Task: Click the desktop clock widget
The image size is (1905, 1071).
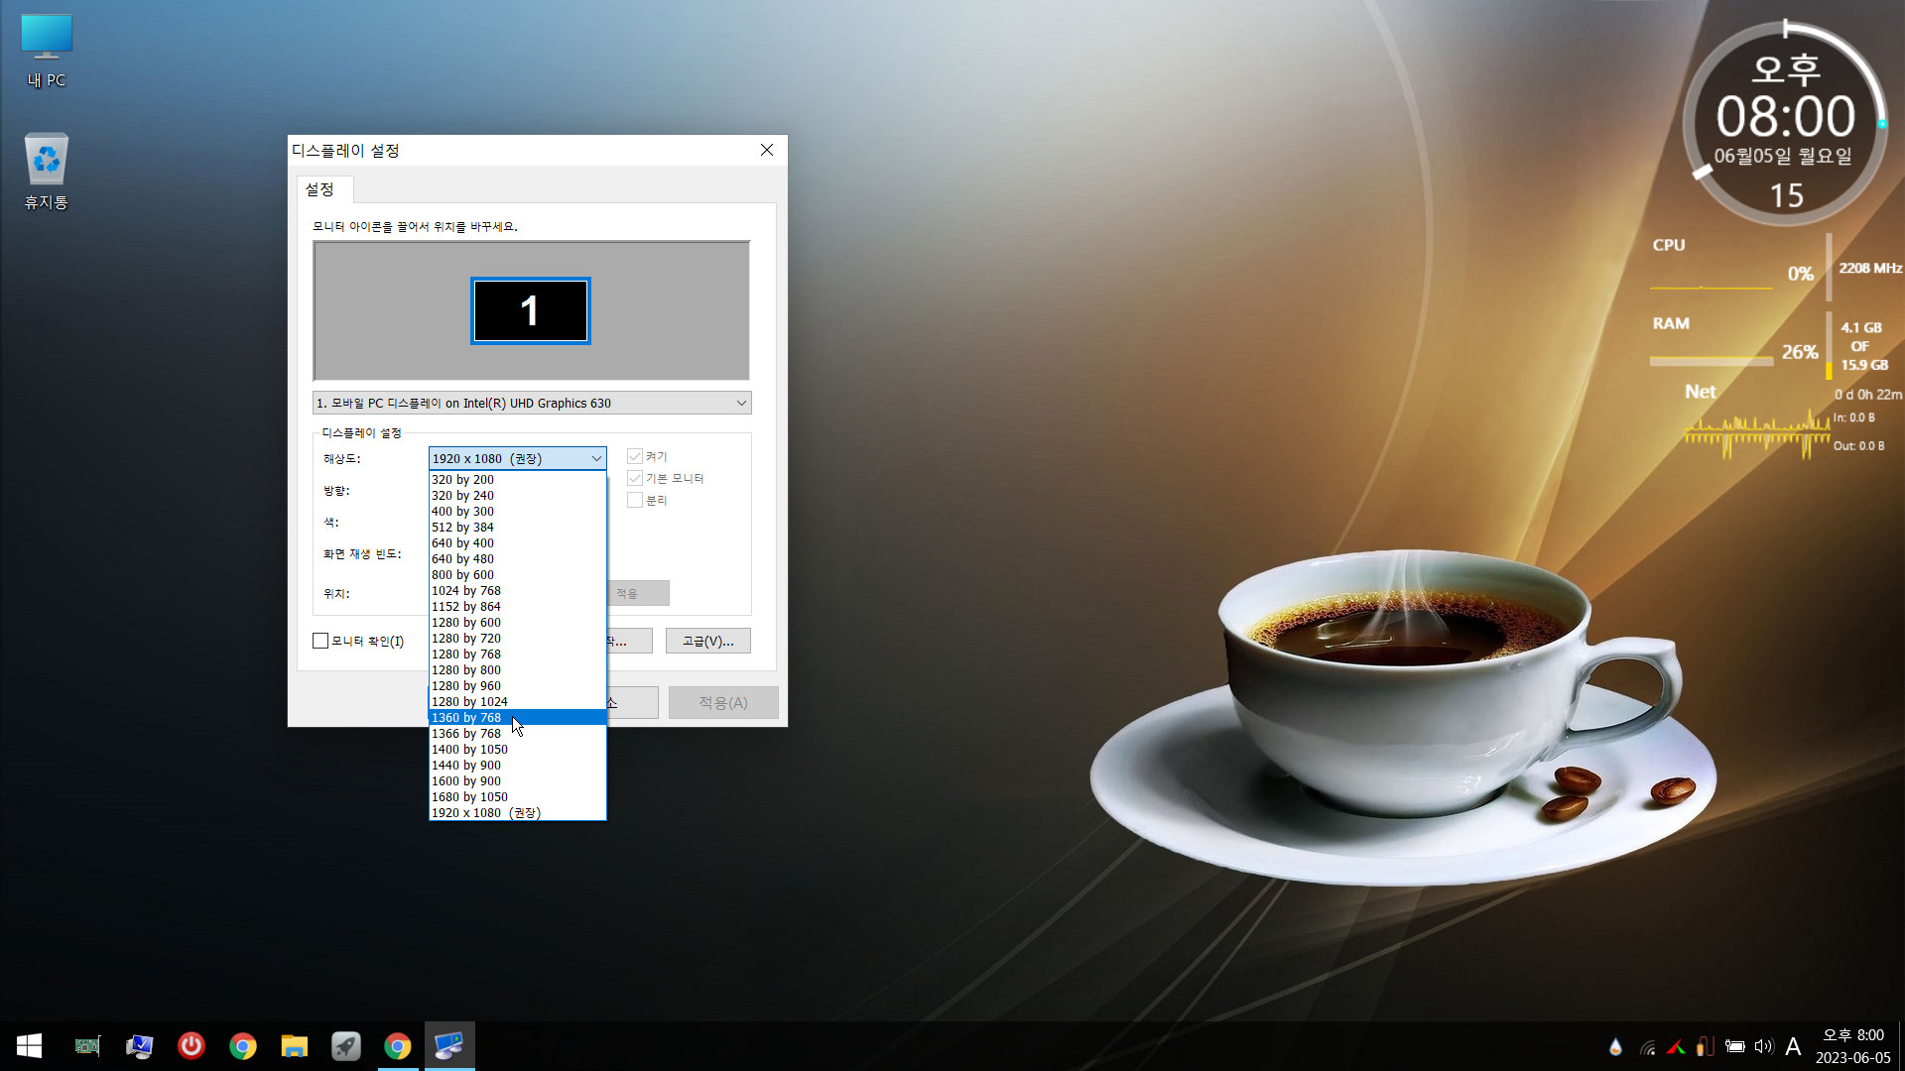Action: point(1785,123)
